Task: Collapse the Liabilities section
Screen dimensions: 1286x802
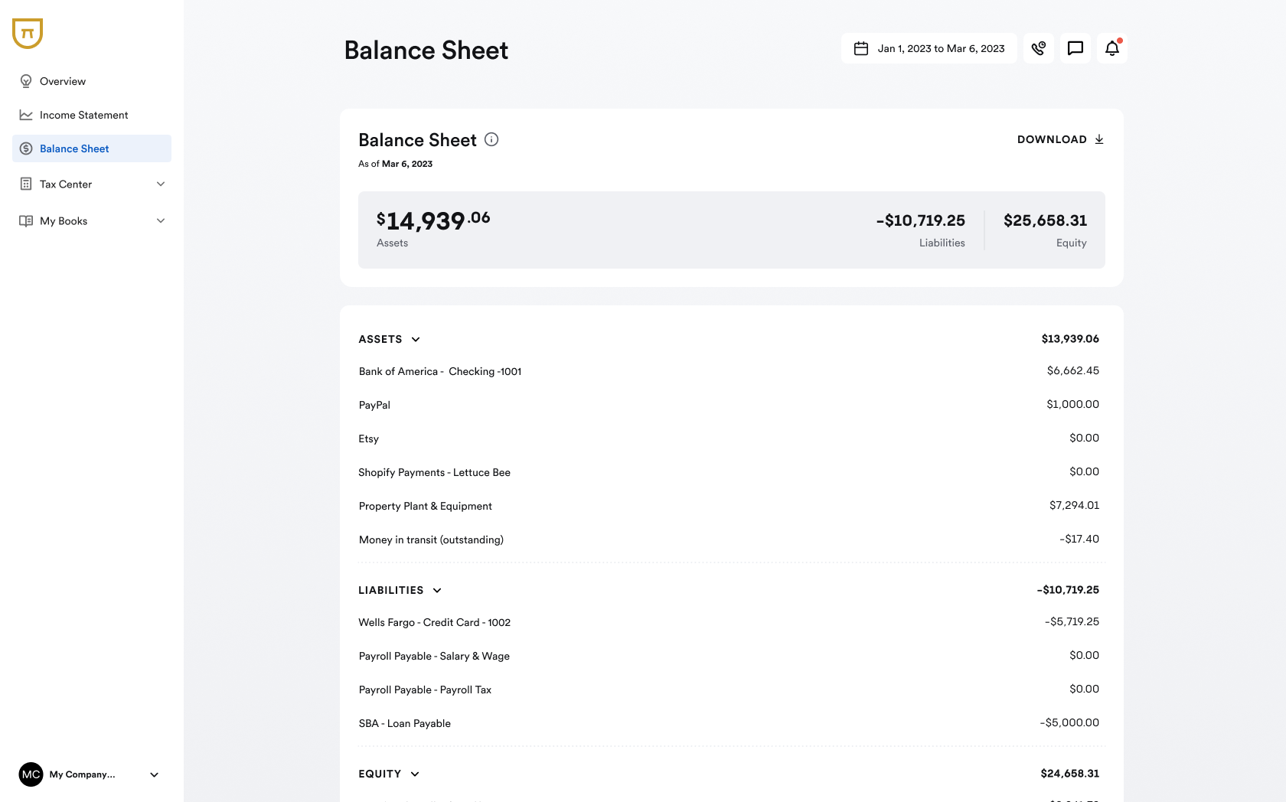Action: (437, 591)
